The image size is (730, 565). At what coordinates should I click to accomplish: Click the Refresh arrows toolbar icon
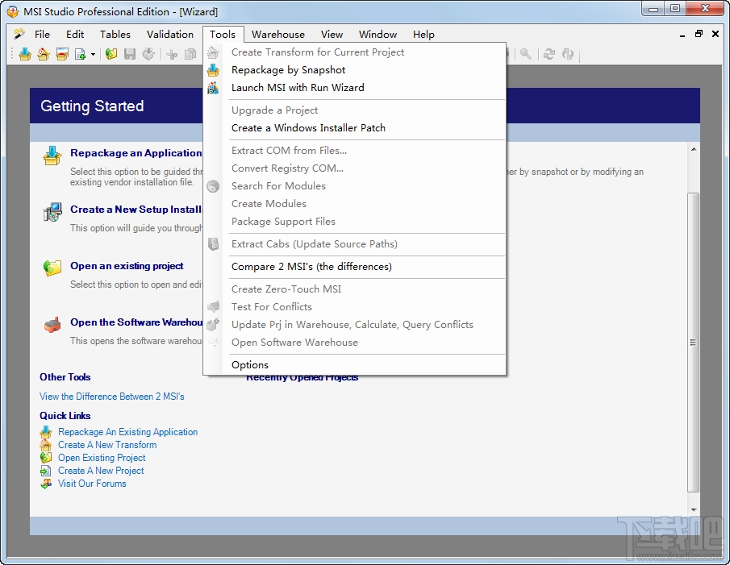[x=549, y=54]
